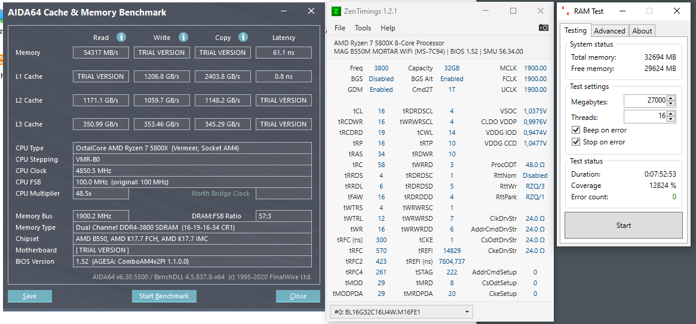Click the tCL 16 value in ZenTimings
The width and height of the screenshot is (696, 324).
pyautogui.click(x=381, y=111)
